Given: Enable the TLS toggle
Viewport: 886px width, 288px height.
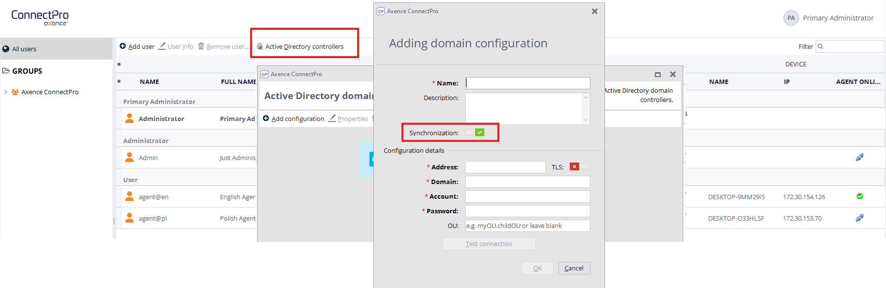Looking at the screenshot, I should tap(579, 167).
